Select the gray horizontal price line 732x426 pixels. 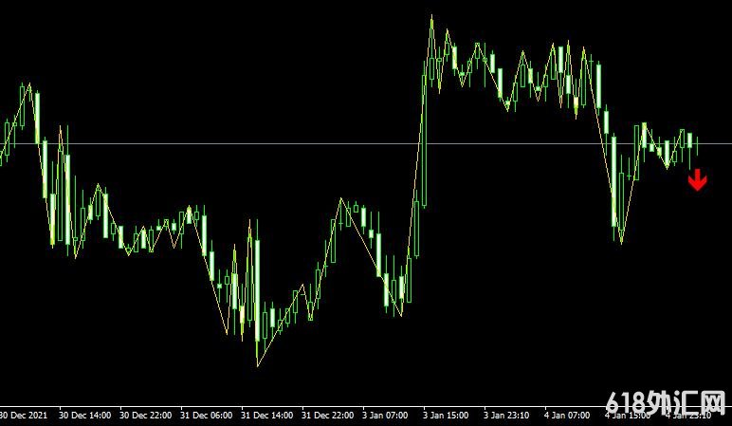pyautogui.click(x=366, y=143)
